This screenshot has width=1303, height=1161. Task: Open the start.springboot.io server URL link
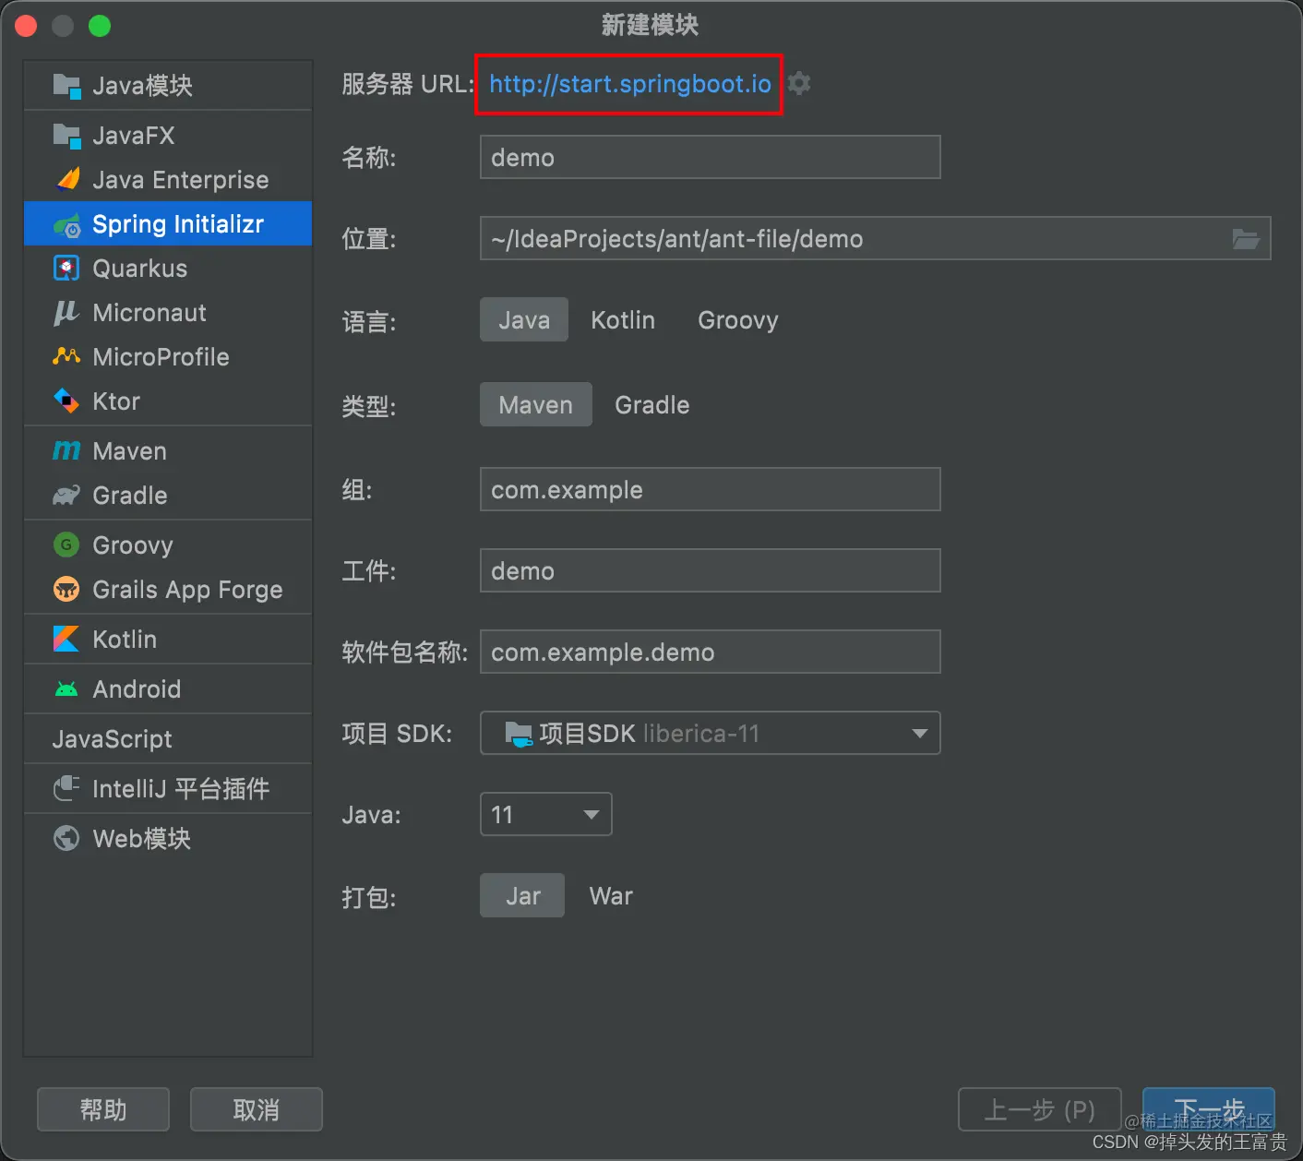(630, 84)
